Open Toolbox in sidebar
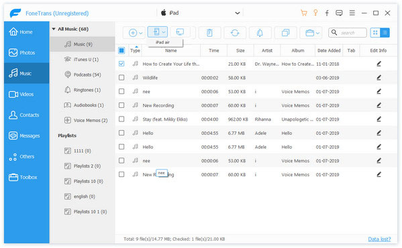 27,177
